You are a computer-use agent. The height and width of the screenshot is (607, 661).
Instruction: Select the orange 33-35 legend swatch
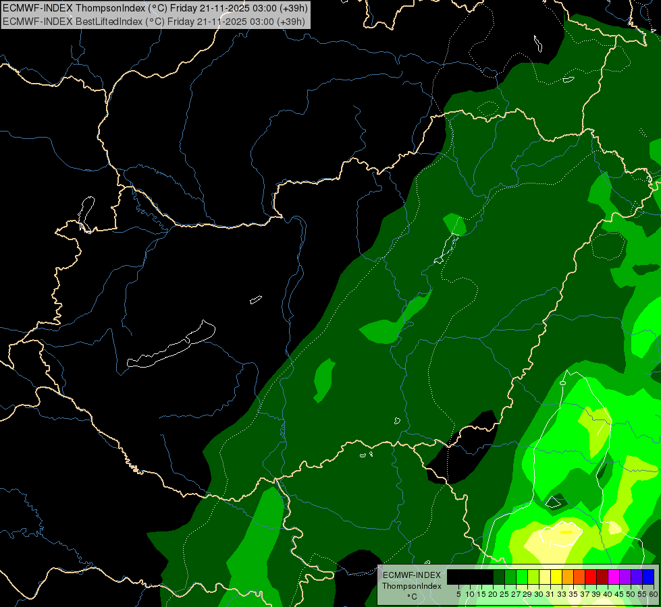tap(568, 577)
